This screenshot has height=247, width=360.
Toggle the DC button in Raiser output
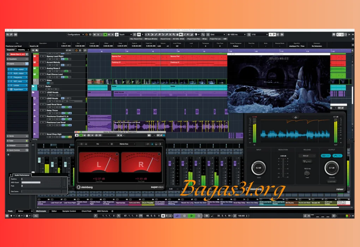coord(337,156)
